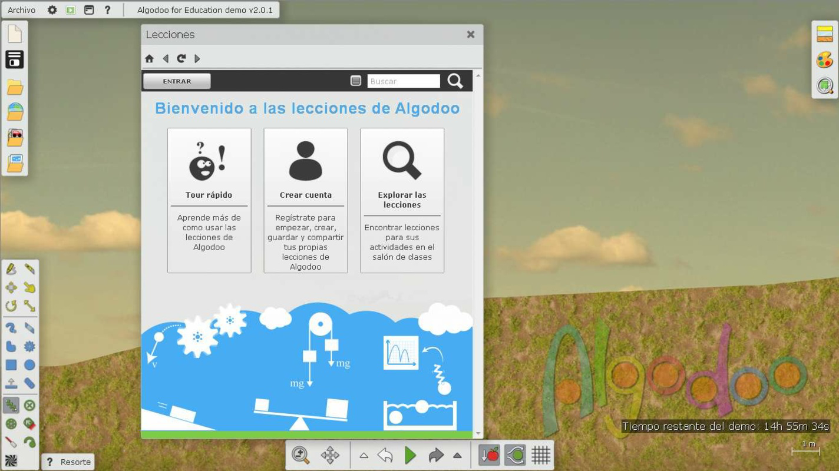The width and height of the screenshot is (839, 471).
Task: Select the black-and-white Texture tool
Action: click(11, 460)
